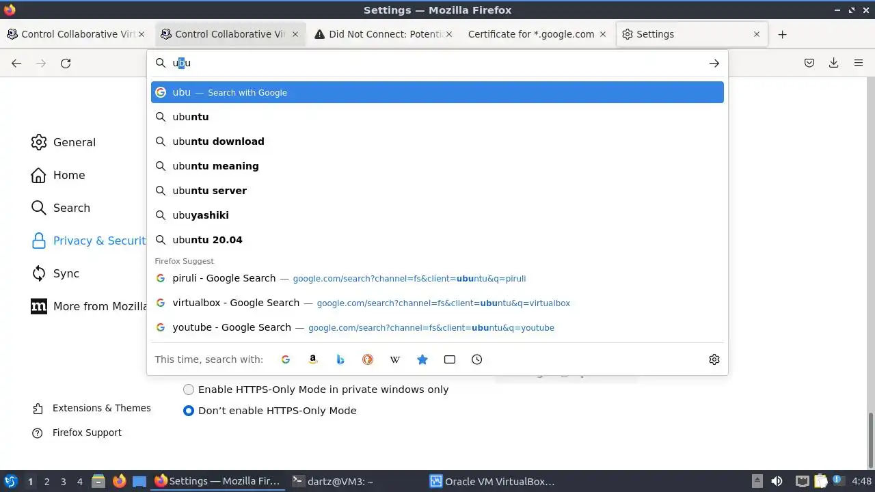Choose the 'ubuntu meaning' suggestion
Viewport: 875px width, 492px height.
pyautogui.click(x=437, y=166)
